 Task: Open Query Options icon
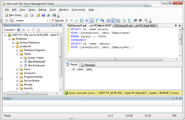tap(87, 21)
